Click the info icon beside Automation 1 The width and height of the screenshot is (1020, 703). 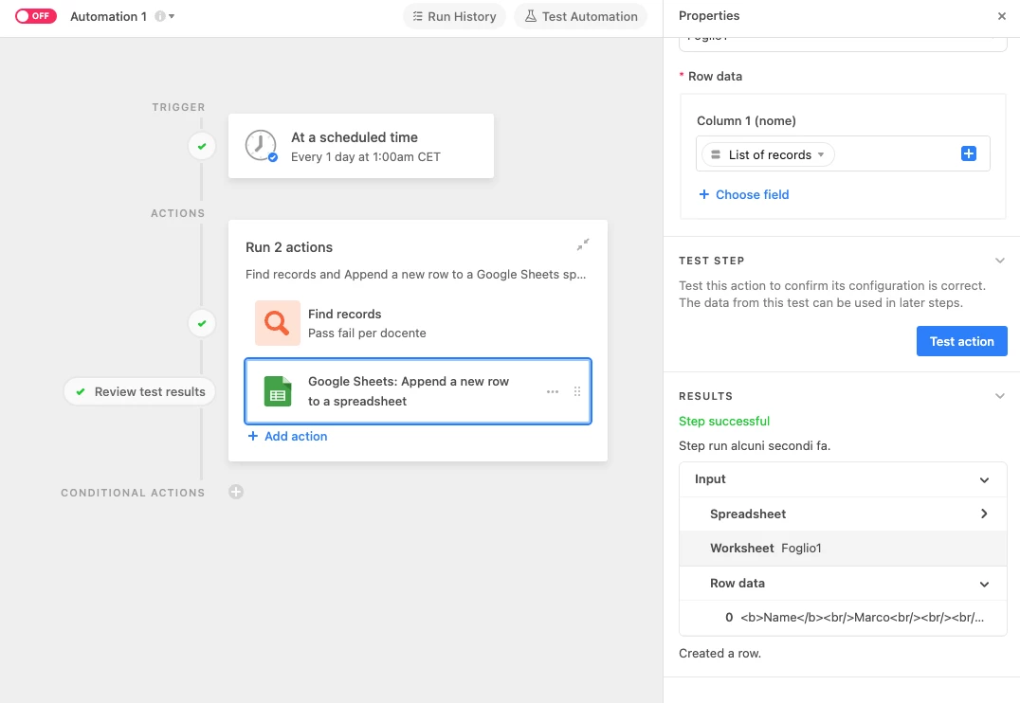[159, 16]
